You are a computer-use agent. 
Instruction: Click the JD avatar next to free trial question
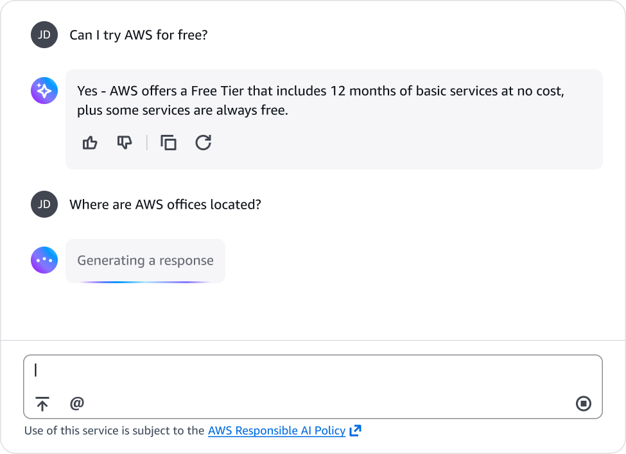tap(44, 35)
